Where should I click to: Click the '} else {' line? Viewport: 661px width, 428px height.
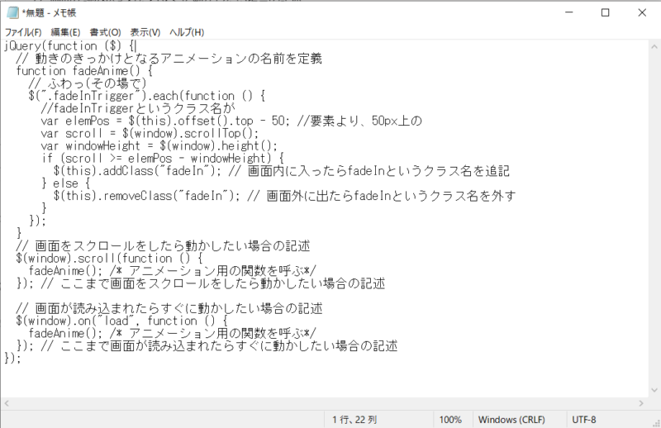coord(65,183)
